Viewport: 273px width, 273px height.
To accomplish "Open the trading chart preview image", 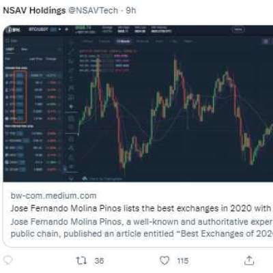I will [x=138, y=104].
